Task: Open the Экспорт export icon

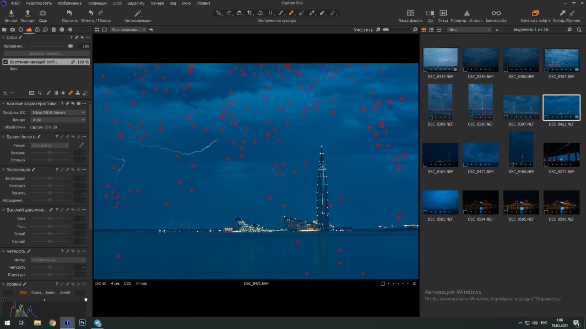Action: click(27, 13)
